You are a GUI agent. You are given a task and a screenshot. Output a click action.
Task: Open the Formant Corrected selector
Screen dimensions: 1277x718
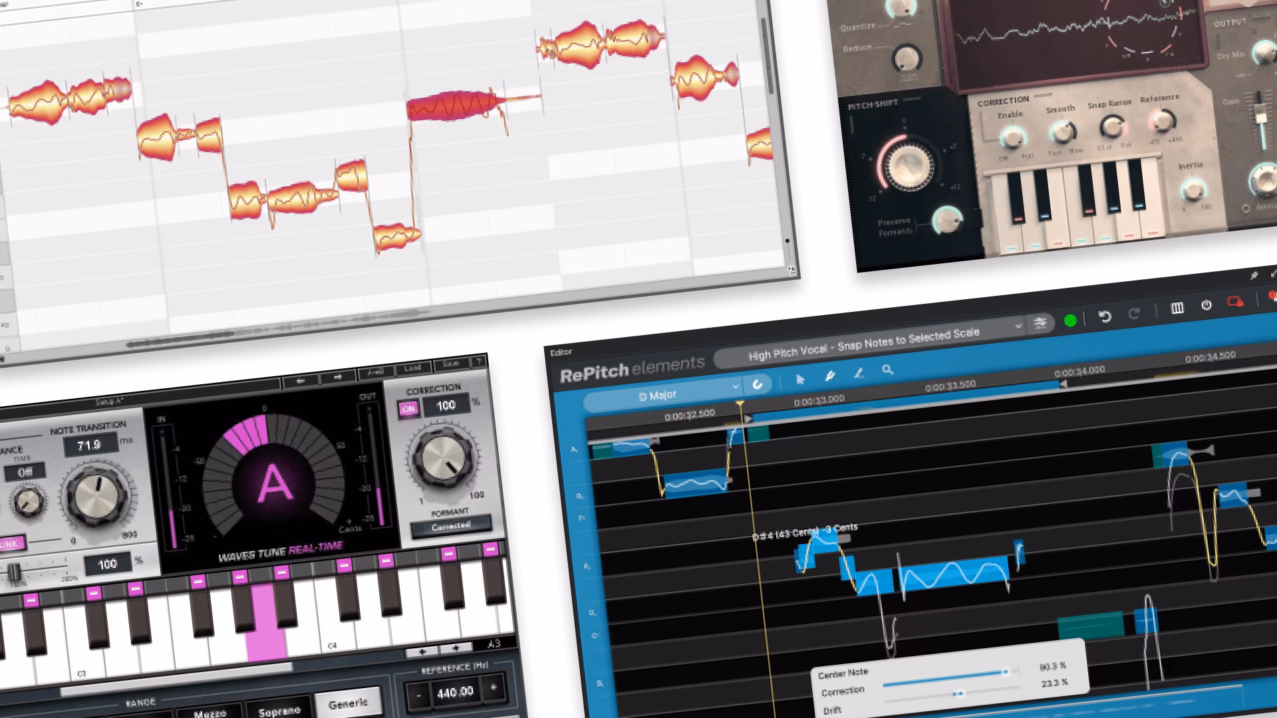pyautogui.click(x=451, y=527)
